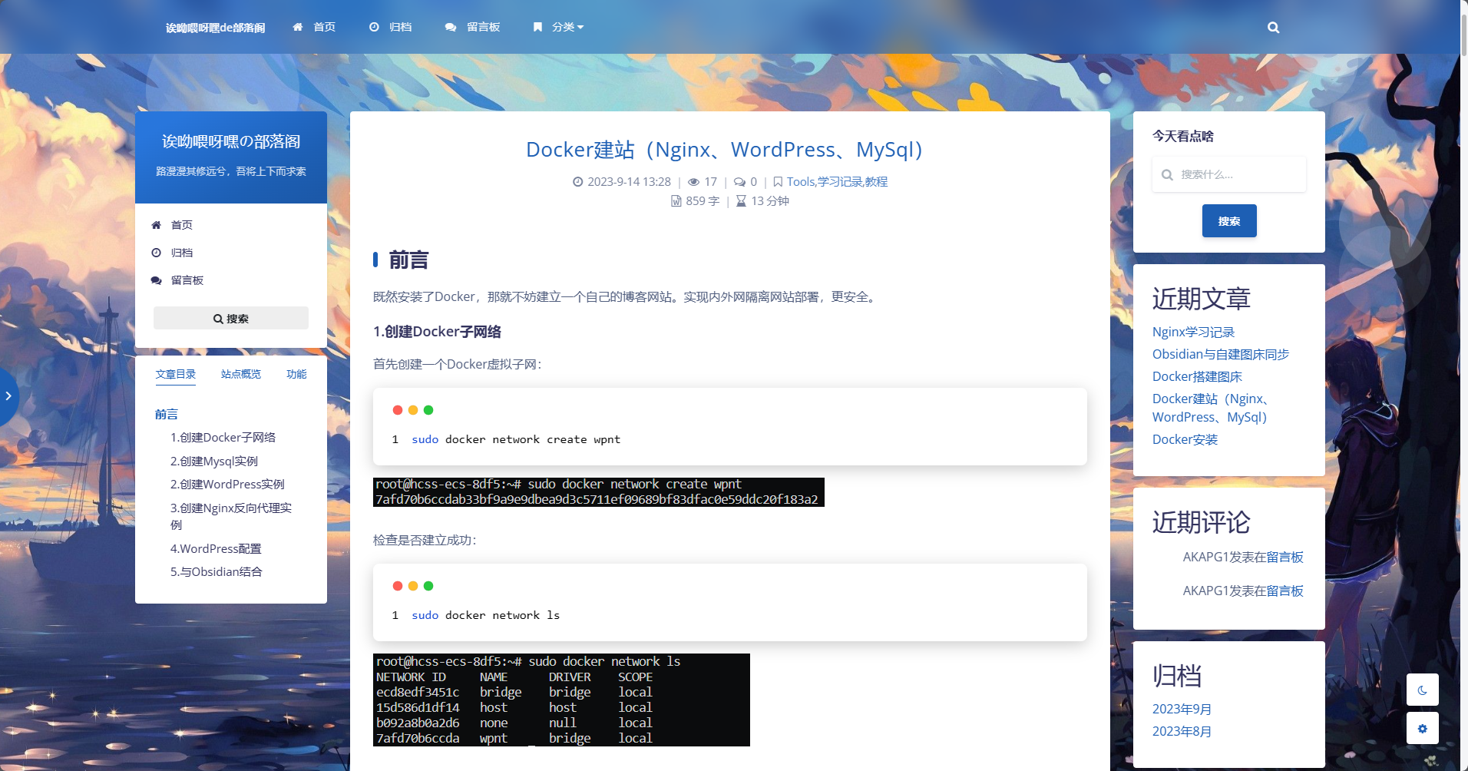This screenshot has height=771, width=1468.
Task: Click the green dot on the network ls code block
Action: pos(428,586)
